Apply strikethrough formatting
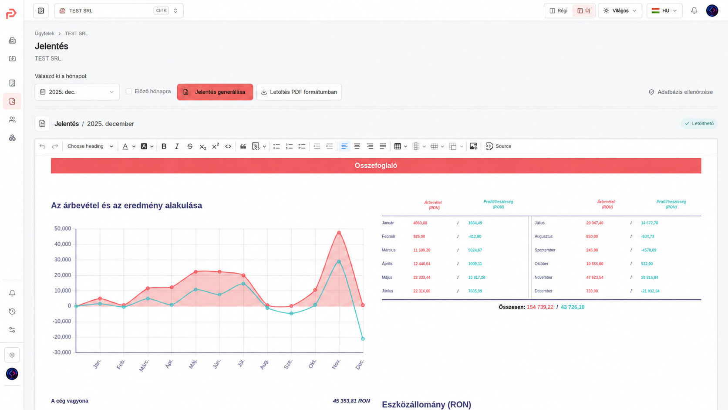The image size is (728, 410). click(190, 146)
